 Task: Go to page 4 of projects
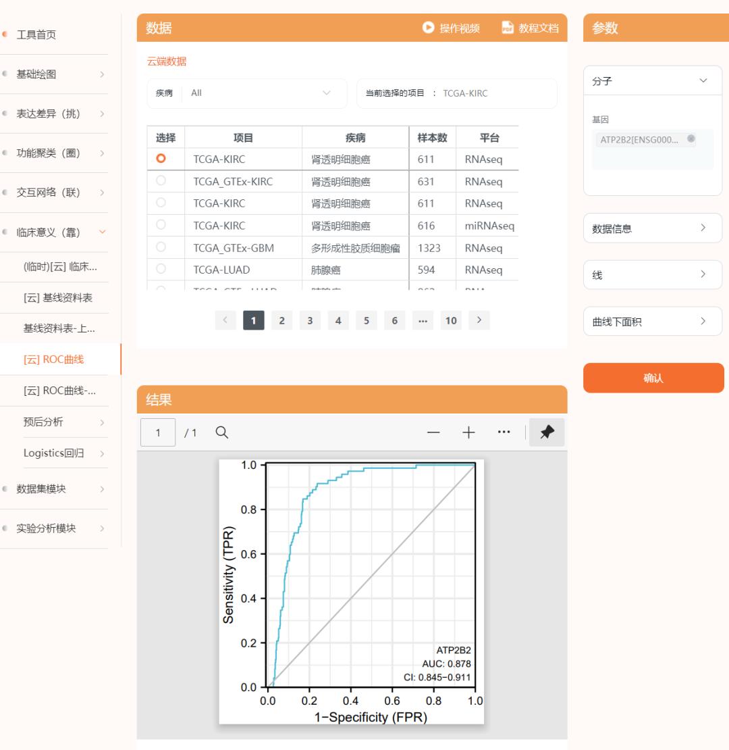click(x=338, y=320)
